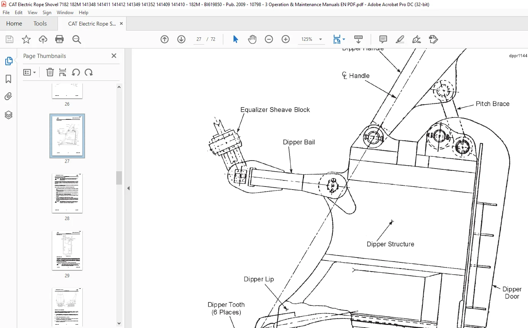Select page 28 thumbnail
The height and width of the screenshot is (328, 528).
click(67, 193)
